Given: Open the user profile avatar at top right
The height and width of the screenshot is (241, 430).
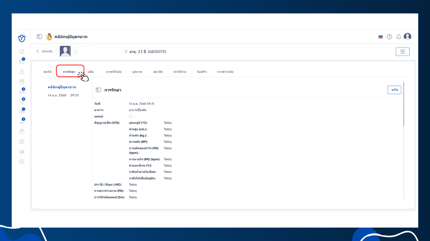Looking at the screenshot, I should (408, 36).
